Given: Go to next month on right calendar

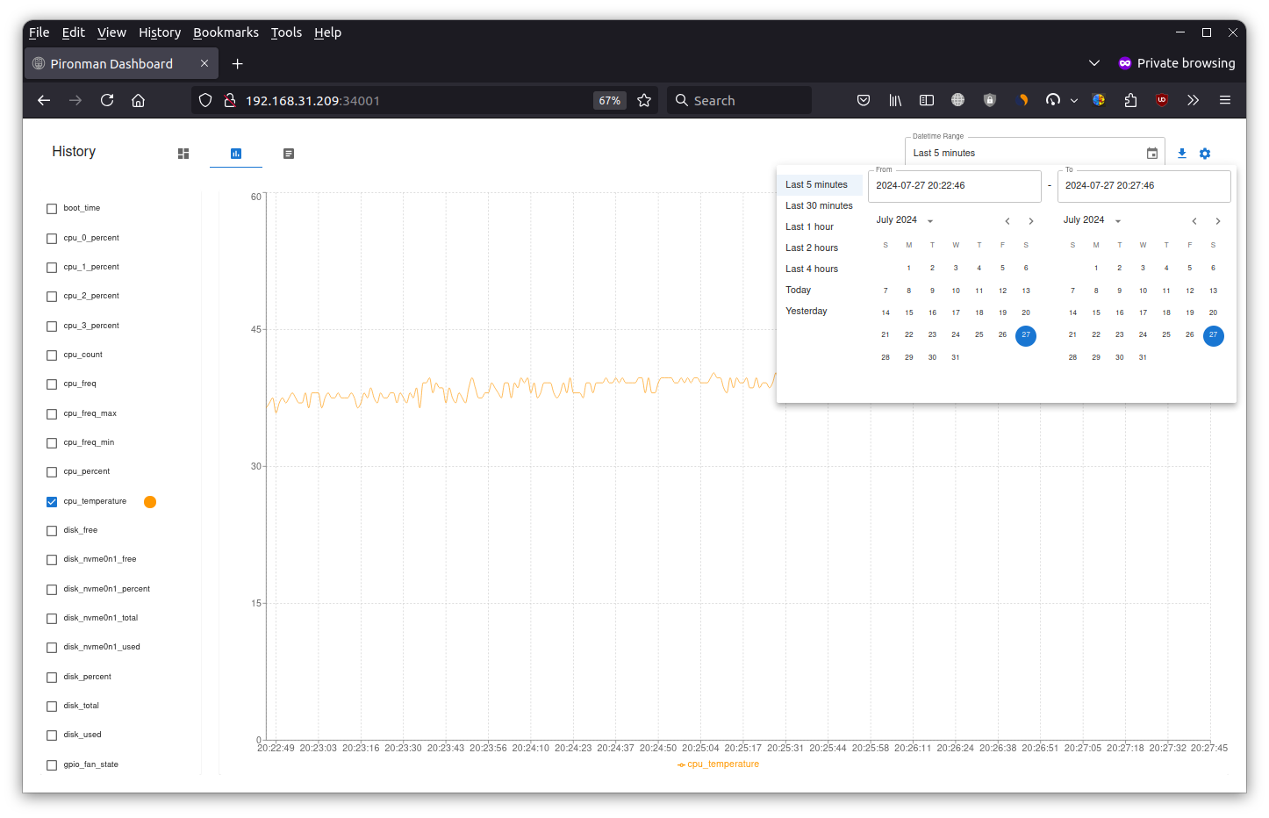Looking at the screenshot, I should pos(1218,221).
